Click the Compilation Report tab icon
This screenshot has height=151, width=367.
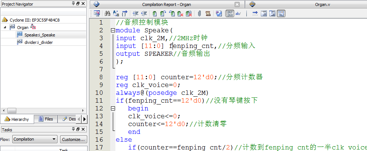[96, 4]
